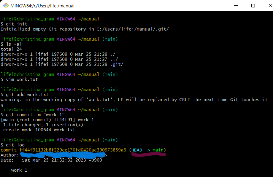This screenshot has width=273, height=177.
Task: Click the 'git add work.txt' command
Action: pos(25,95)
